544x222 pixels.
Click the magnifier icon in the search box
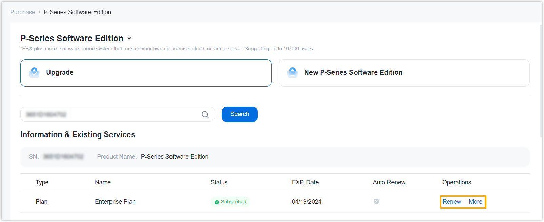(x=205, y=115)
